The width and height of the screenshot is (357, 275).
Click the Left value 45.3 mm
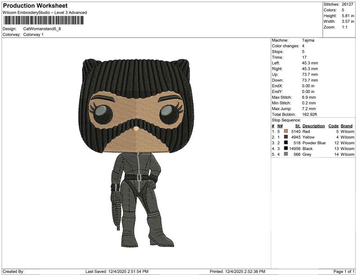(x=310, y=63)
